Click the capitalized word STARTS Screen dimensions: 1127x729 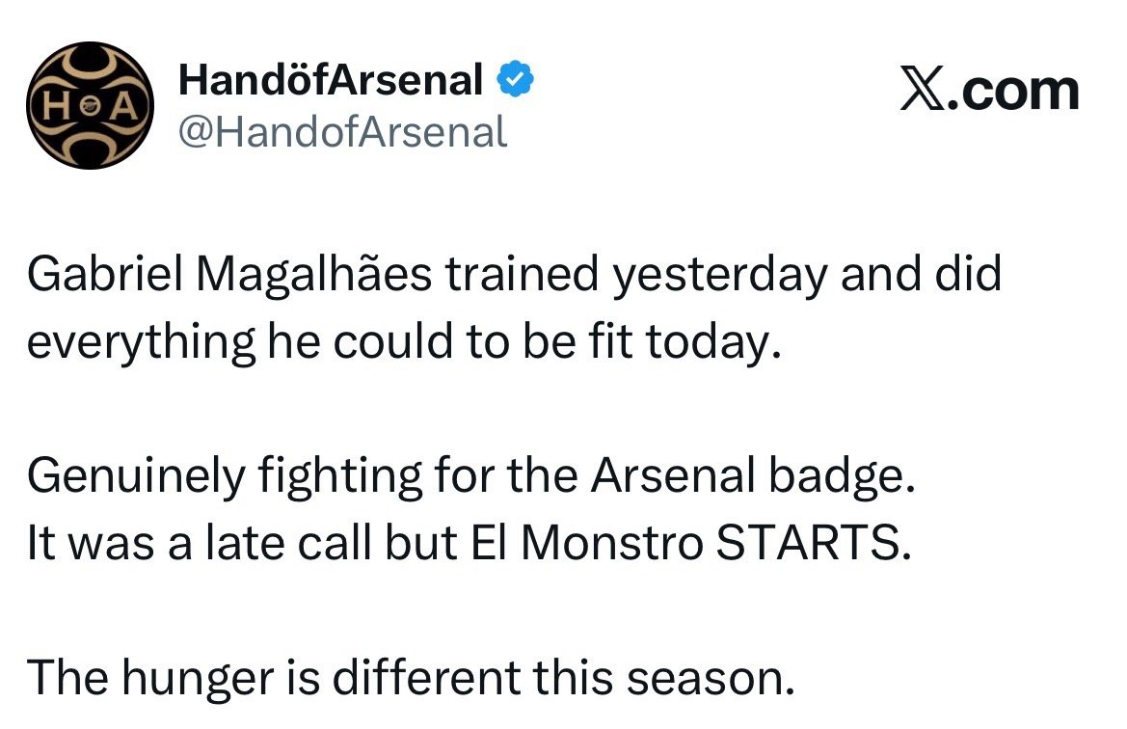coord(811,546)
